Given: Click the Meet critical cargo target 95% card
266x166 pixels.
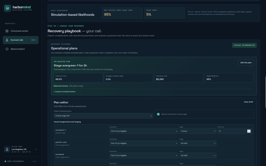Looking at the screenshot, I should pyautogui.click(x=122, y=13).
